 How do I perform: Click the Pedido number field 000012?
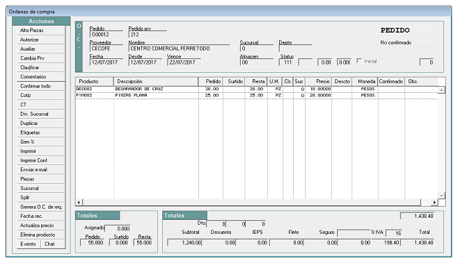click(106, 35)
